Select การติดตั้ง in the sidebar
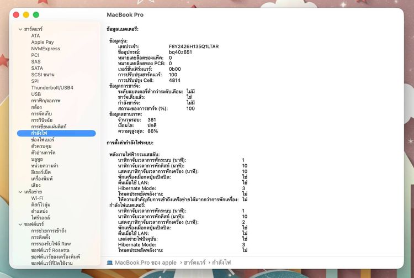Screen dimensions: 414x278 click(x=40, y=237)
